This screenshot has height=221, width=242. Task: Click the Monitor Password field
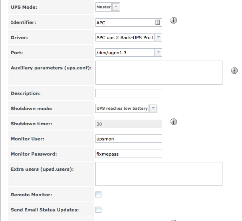[x=129, y=154]
